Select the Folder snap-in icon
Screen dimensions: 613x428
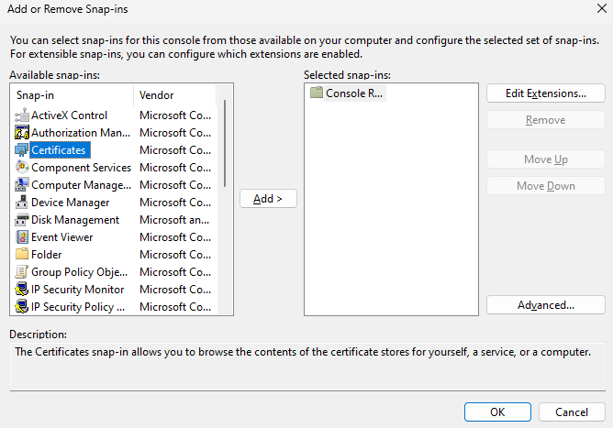tap(22, 255)
